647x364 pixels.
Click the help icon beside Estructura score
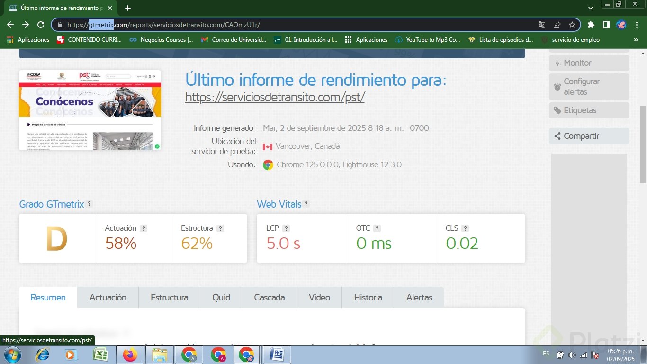220,228
